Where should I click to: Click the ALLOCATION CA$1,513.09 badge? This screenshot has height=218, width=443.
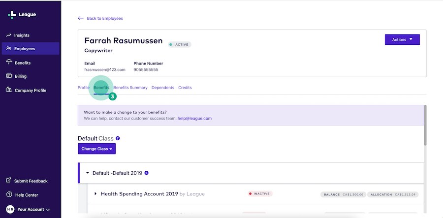click(x=393, y=194)
